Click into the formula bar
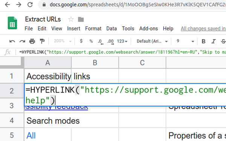The image size is (226, 141). [122, 52]
